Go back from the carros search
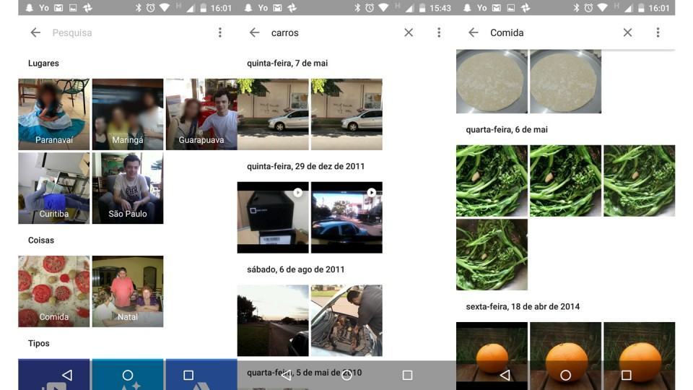 [254, 32]
